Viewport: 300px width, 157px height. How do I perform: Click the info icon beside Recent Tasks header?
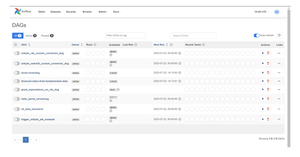pos(203,45)
